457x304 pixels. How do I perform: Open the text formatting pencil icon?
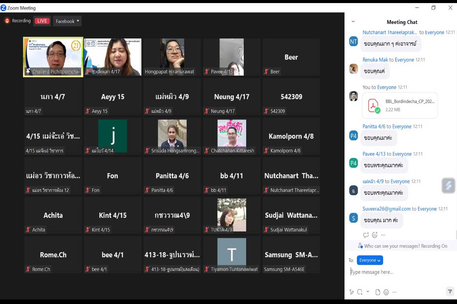352,292
